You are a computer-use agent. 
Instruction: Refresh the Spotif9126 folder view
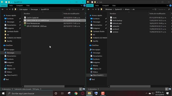69,10
